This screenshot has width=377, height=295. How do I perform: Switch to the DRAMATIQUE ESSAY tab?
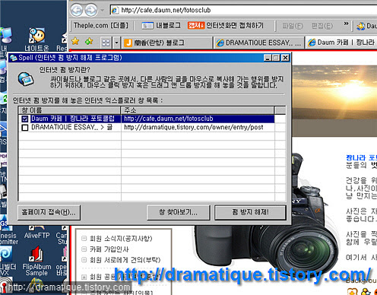(x=258, y=43)
